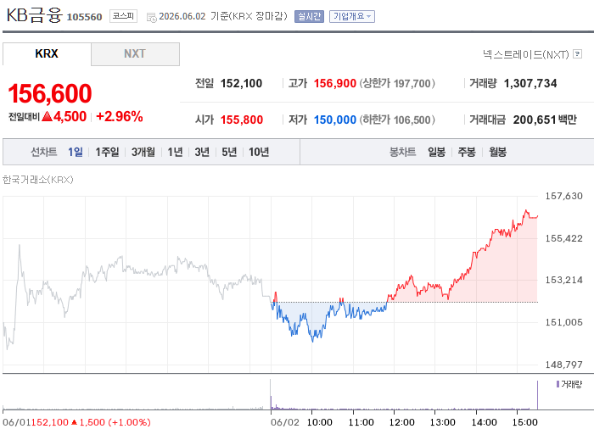Click the closing volume spike bar

click(x=537, y=395)
